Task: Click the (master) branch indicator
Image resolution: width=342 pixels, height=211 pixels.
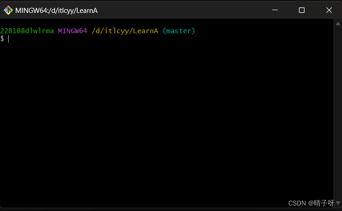Action: coord(179,31)
